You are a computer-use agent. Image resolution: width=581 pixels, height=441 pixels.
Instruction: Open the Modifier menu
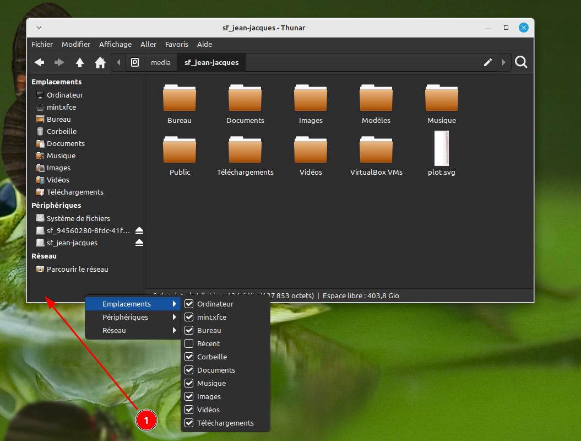point(76,44)
